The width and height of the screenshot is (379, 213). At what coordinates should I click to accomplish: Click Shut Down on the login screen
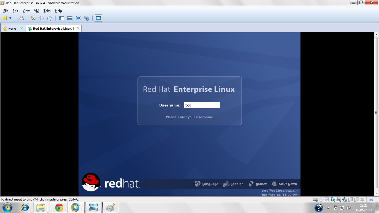284,184
